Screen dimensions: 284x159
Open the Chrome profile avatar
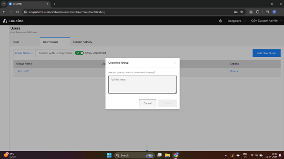(x=274, y=12)
